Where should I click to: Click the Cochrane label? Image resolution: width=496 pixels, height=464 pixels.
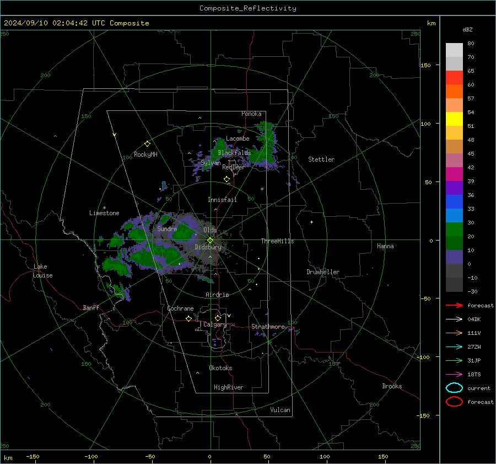(x=180, y=308)
